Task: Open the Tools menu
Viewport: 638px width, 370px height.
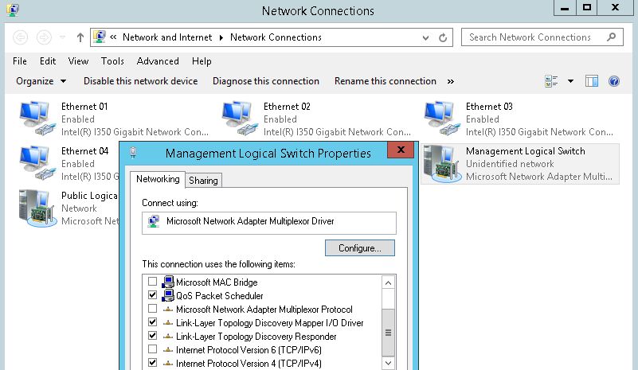Action: pyautogui.click(x=112, y=61)
